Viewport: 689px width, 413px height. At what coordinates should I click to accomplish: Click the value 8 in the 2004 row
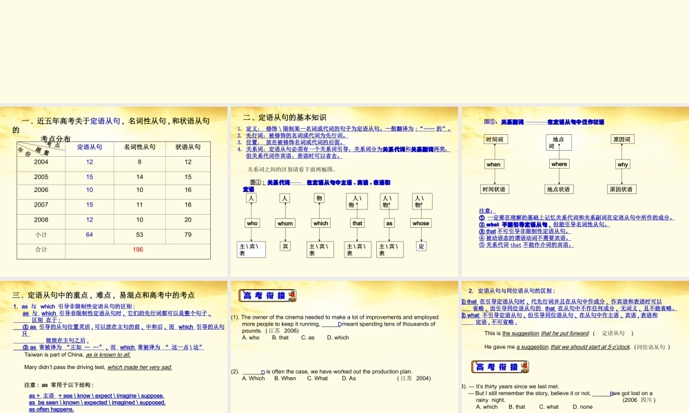(139, 162)
